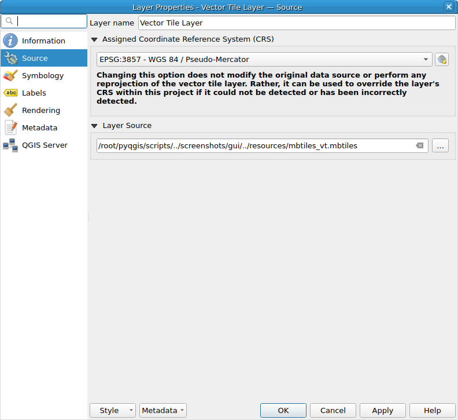Click the Rendering brush icon
The width and height of the screenshot is (458, 420).
pos(10,110)
